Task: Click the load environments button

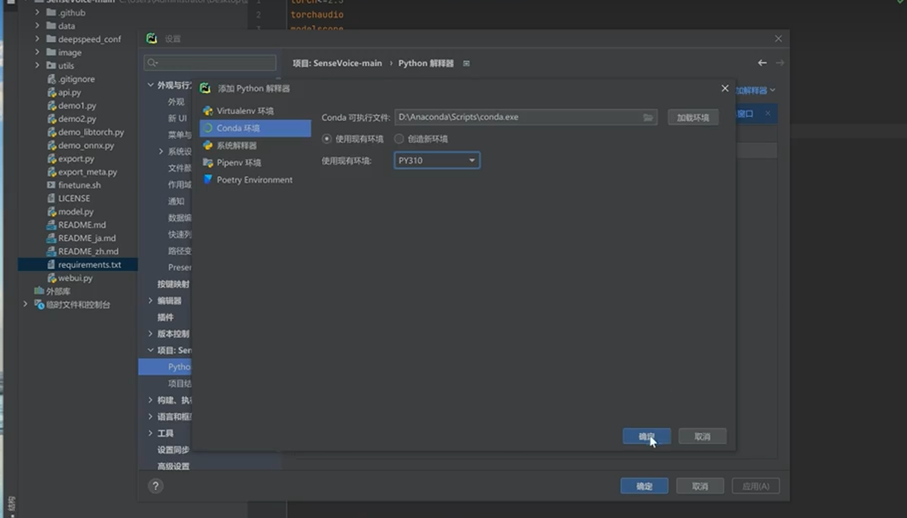Action: tap(693, 117)
